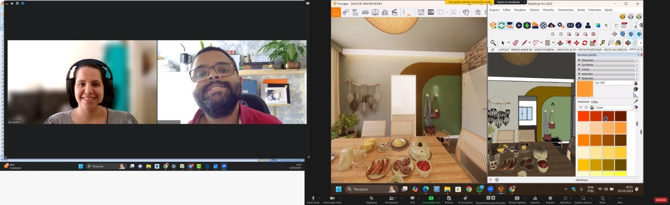Click Zoom Reações button
This screenshot has height=205, width=670.
coord(550,199)
